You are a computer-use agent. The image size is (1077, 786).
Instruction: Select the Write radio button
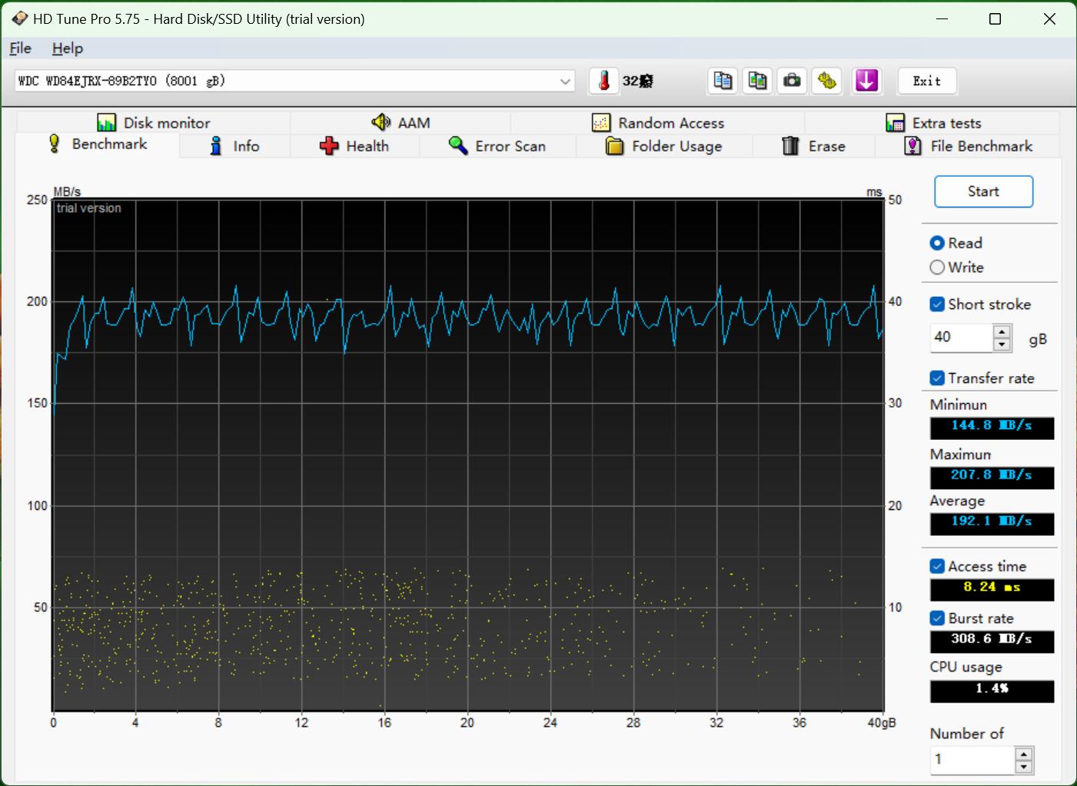(x=937, y=268)
